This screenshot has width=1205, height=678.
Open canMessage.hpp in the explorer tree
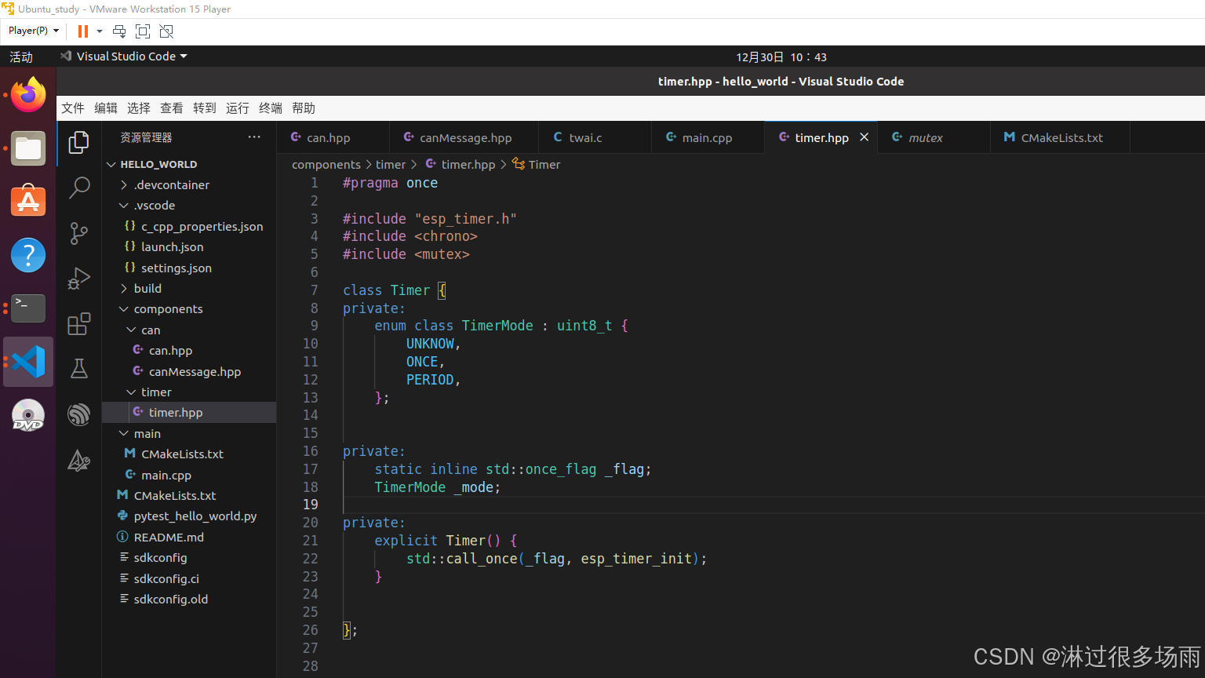189,372
